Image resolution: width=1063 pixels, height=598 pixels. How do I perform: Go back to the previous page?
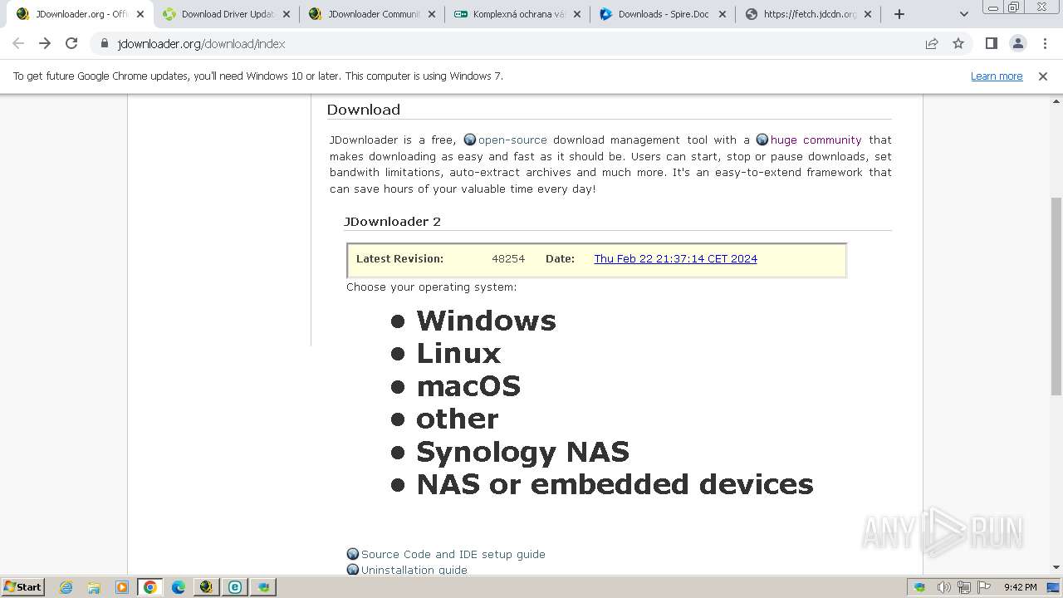click(18, 43)
